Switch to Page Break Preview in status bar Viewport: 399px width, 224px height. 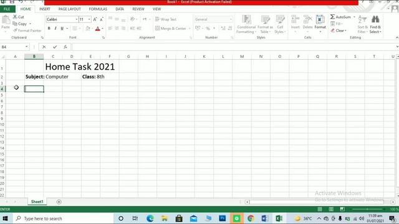pyautogui.click(x=342, y=209)
